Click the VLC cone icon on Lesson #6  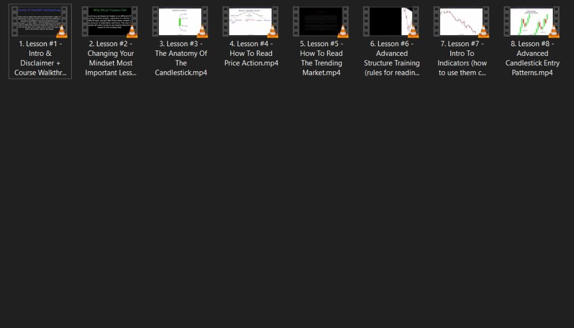click(412, 31)
